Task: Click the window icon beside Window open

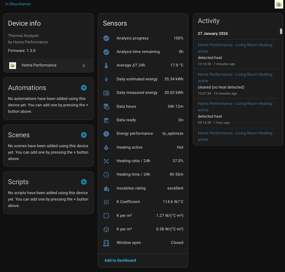Action: tap(106, 243)
